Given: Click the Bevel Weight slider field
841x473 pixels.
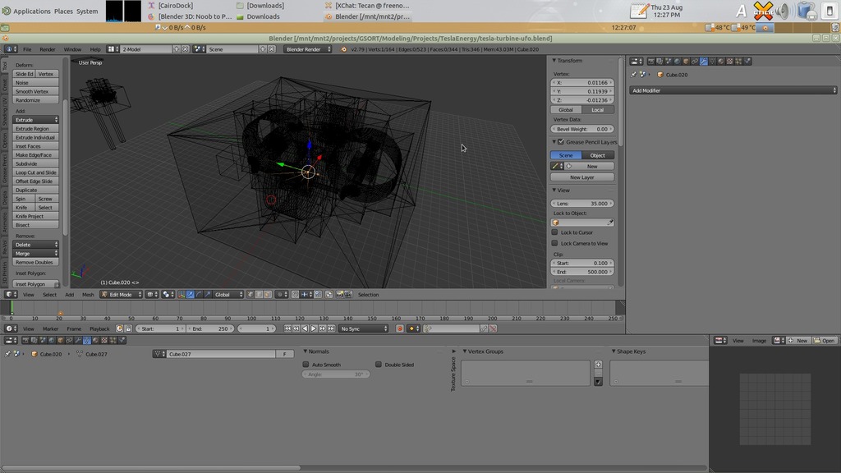Looking at the screenshot, I should (582, 129).
